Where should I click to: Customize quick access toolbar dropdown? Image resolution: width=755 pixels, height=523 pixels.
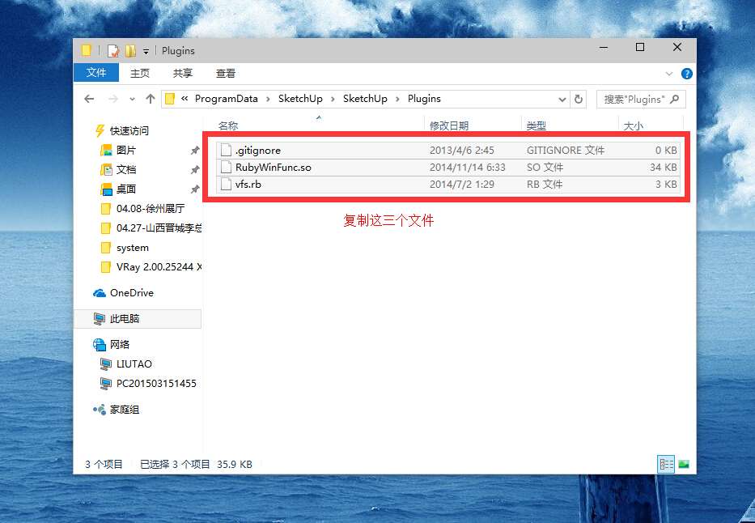[x=146, y=51]
